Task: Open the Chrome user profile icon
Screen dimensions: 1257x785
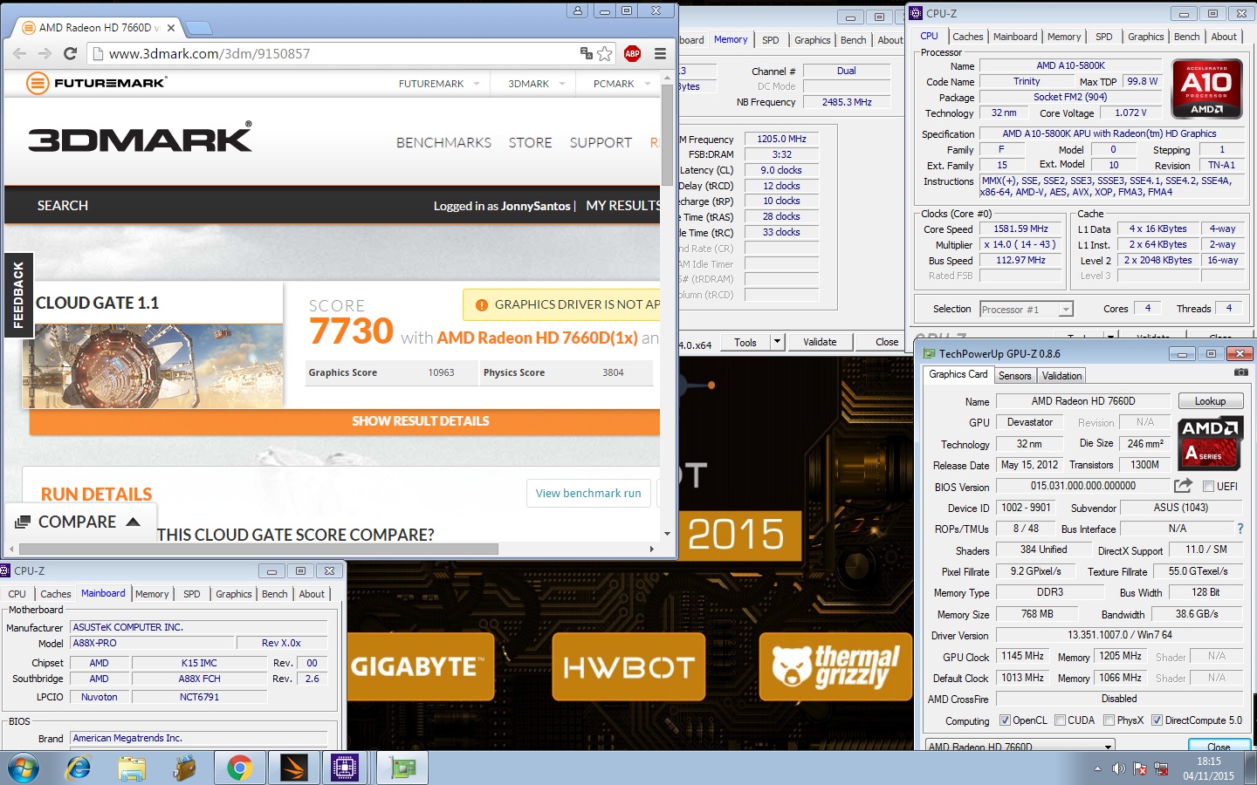Action: (577, 10)
